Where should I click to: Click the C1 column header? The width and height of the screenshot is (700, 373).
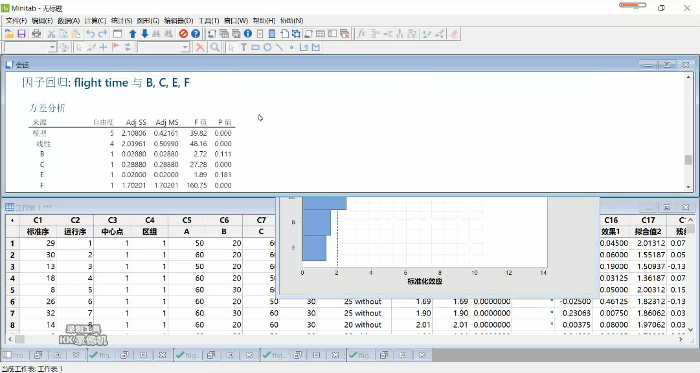tap(38, 220)
